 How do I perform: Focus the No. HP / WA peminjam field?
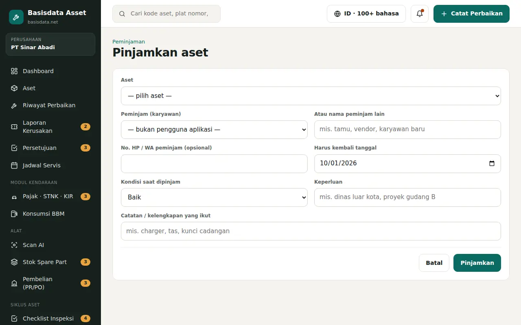click(214, 164)
